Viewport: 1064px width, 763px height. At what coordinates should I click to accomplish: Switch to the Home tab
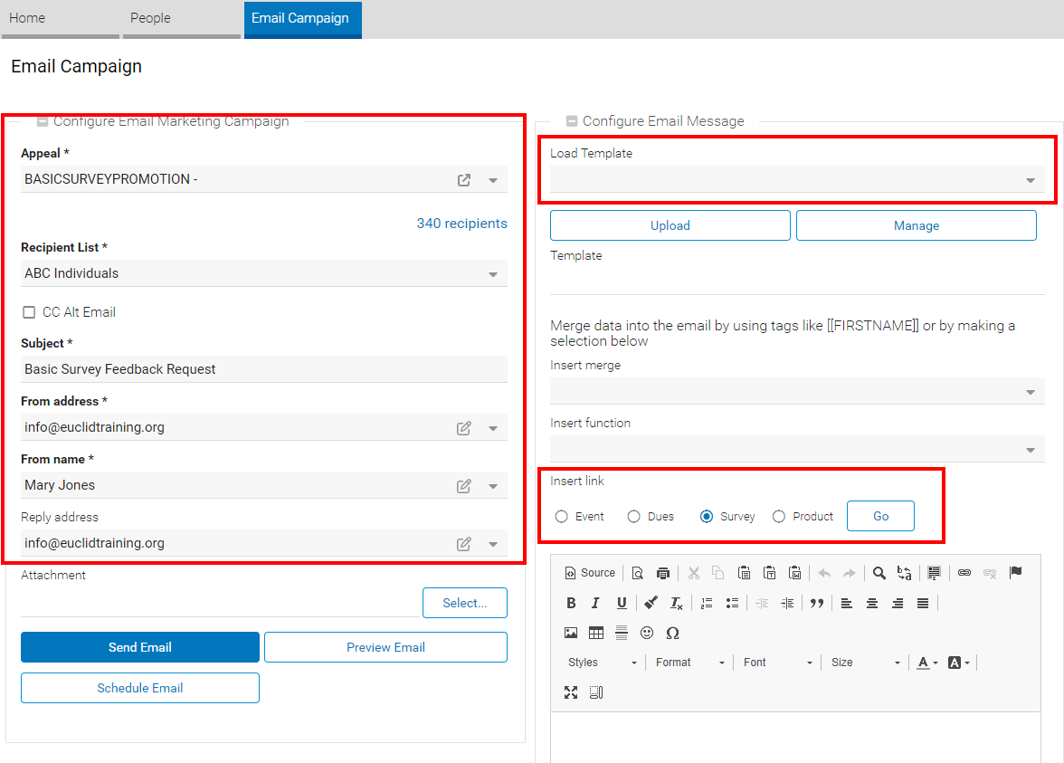click(x=61, y=19)
